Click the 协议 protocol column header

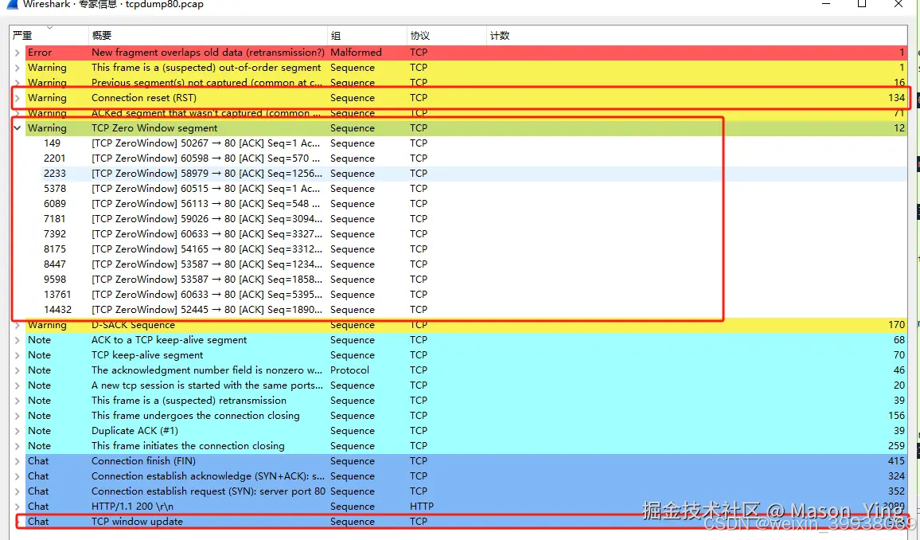pyautogui.click(x=446, y=36)
